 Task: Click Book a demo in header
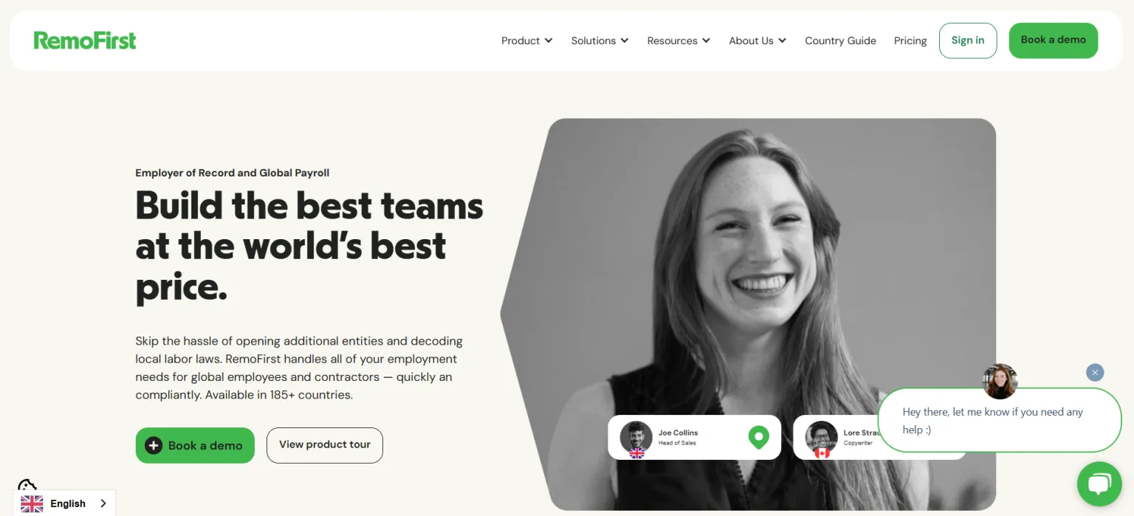pos(1054,41)
